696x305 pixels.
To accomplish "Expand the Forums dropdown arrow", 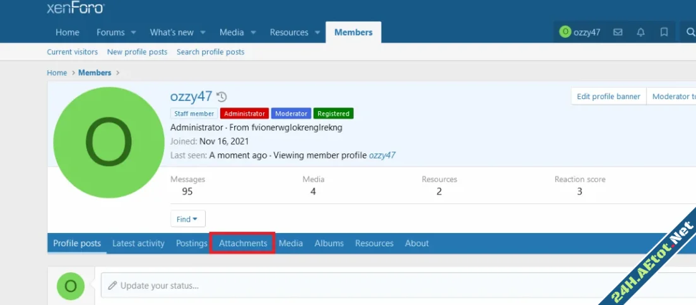I will [x=134, y=32].
